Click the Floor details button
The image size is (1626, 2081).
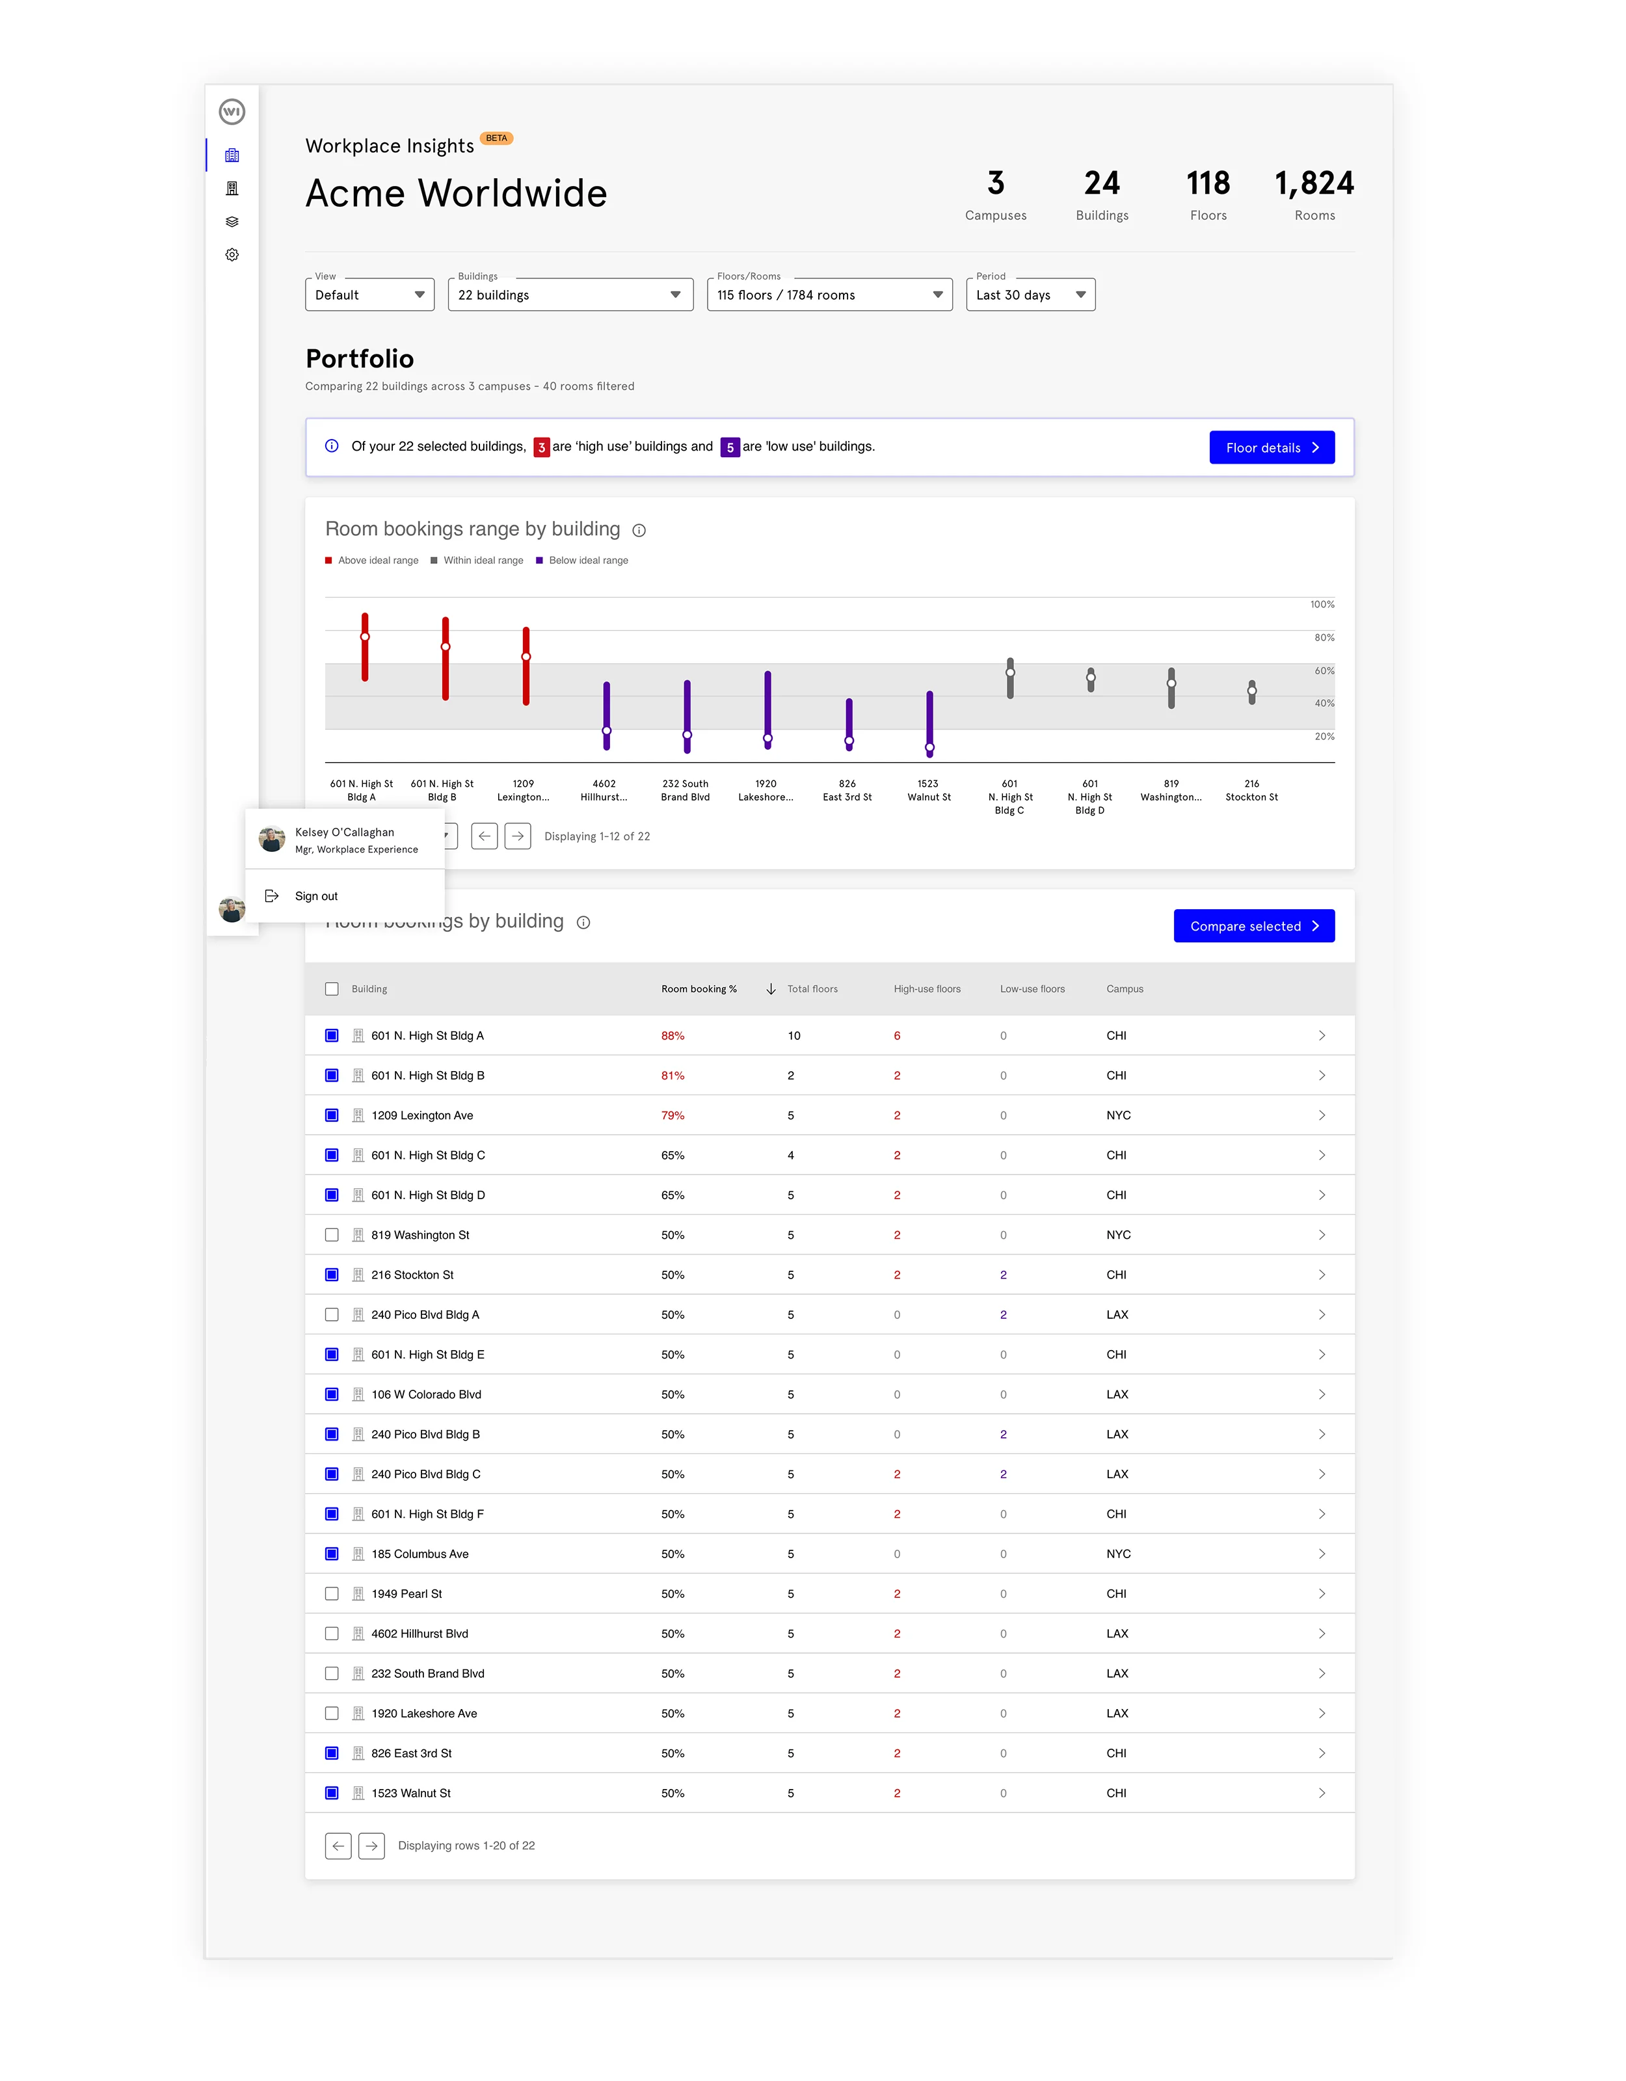click(x=1272, y=448)
